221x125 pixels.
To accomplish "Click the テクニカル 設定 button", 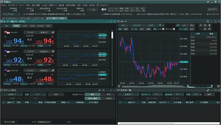I will coord(142,29).
